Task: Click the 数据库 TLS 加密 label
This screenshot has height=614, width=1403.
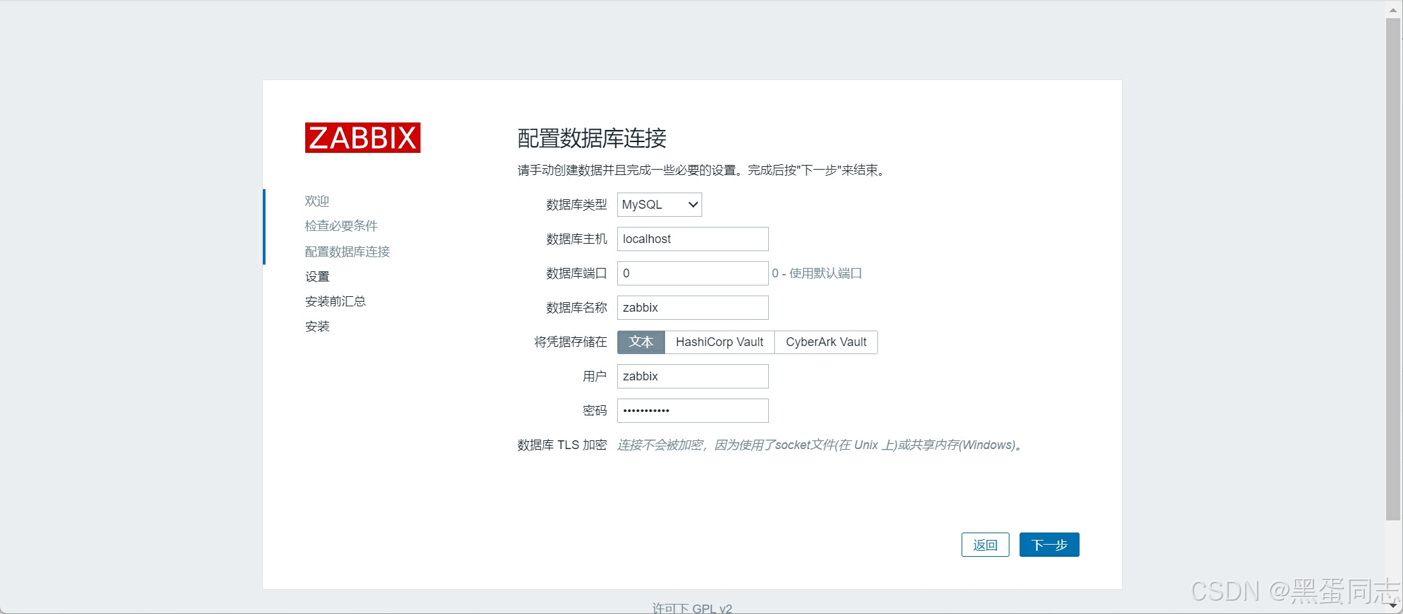Action: click(x=562, y=445)
